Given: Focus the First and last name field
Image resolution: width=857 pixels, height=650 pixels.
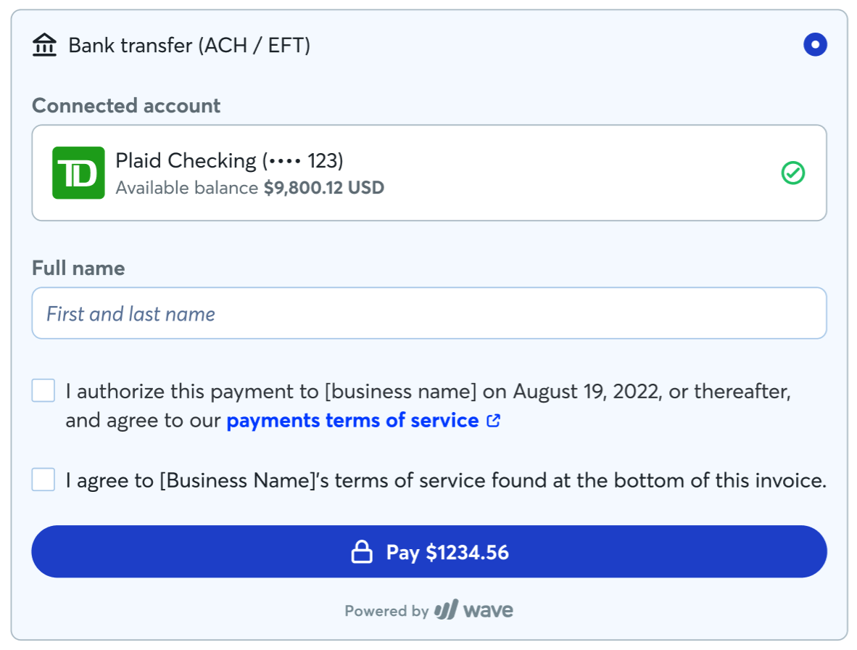Looking at the screenshot, I should click(428, 313).
